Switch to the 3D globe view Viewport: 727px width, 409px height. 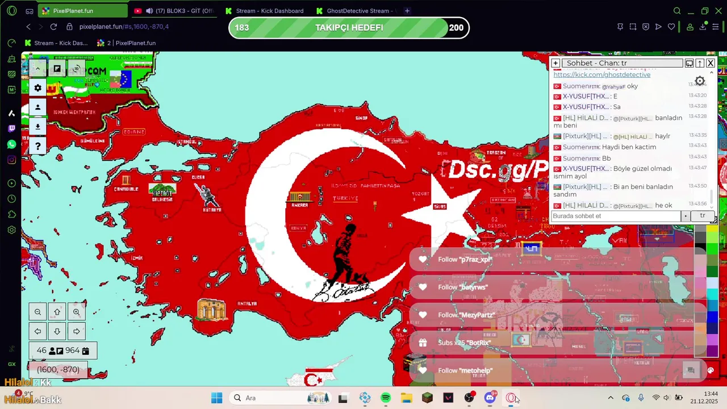(x=76, y=69)
